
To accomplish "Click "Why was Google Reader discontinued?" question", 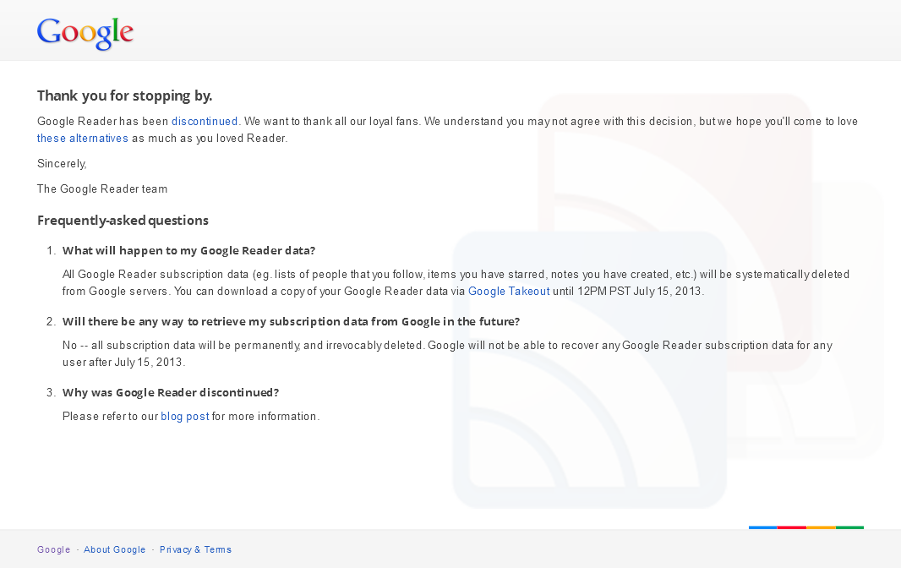I will [x=171, y=393].
